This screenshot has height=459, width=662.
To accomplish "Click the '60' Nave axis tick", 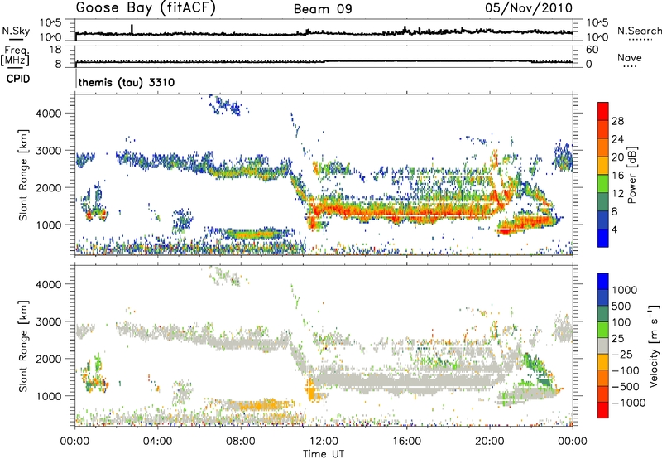I will [592, 50].
